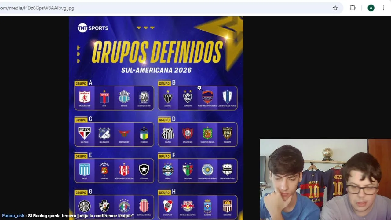This screenshot has height=220, width=391.
Task: Click the chat message about Racing conference league
Action: pyautogui.click(x=81, y=216)
